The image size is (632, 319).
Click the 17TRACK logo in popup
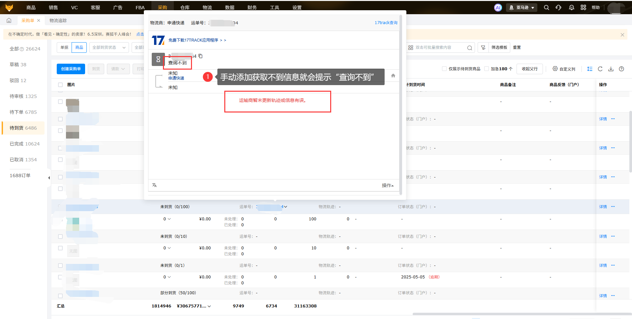point(158,40)
